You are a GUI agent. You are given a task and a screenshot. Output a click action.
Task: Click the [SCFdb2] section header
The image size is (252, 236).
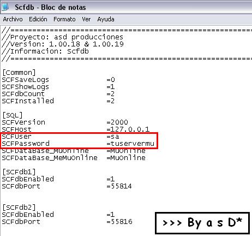19,208
